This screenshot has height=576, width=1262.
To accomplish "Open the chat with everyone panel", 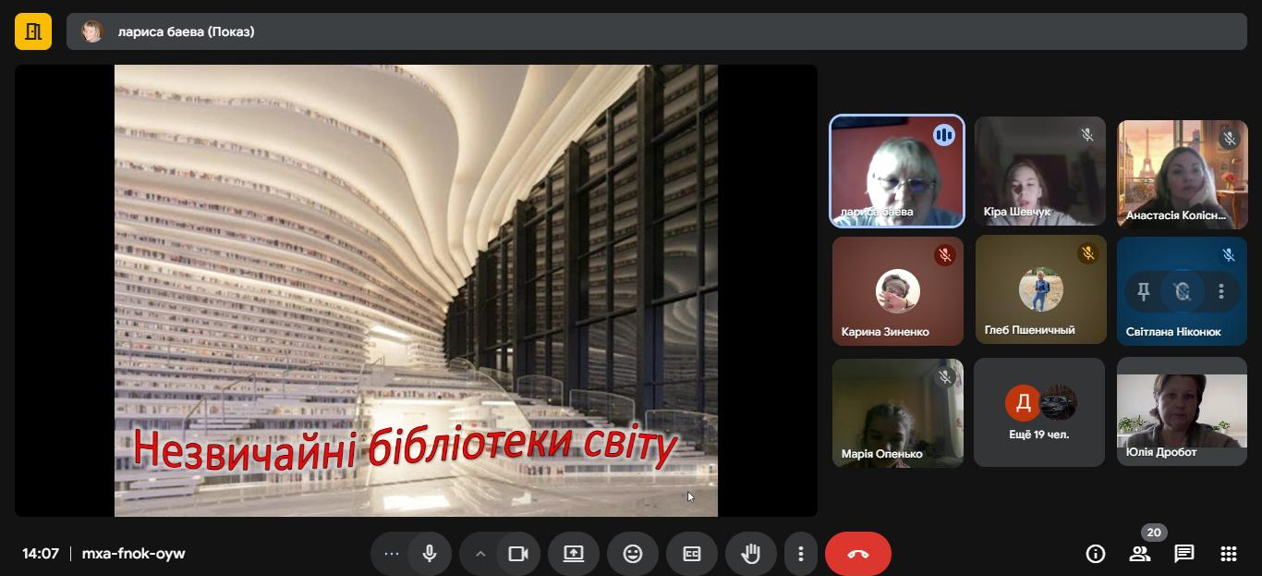I will [1183, 554].
